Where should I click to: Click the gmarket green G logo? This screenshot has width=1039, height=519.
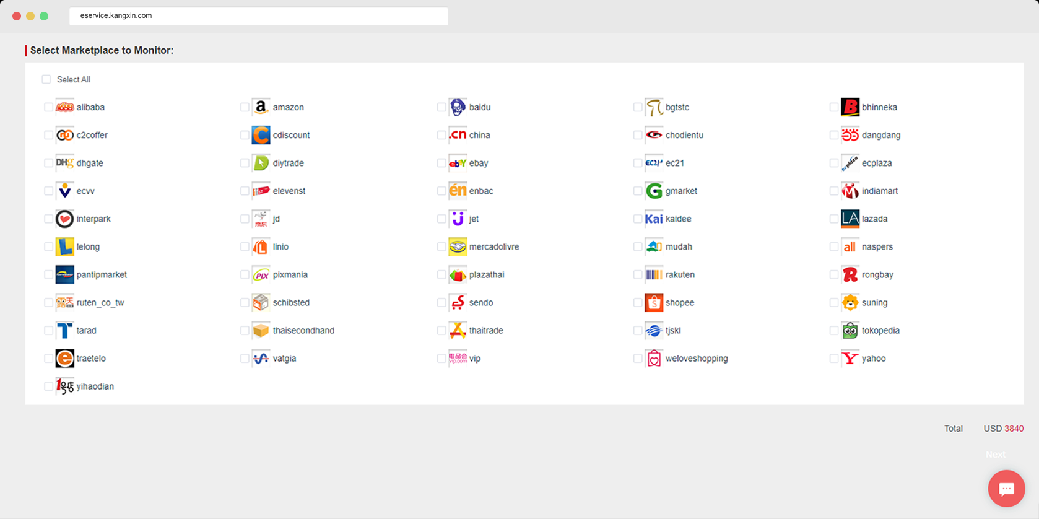click(x=654, y=191)
